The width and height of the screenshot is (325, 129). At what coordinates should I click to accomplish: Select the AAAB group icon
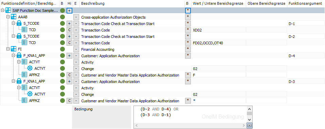coord(14,17)
